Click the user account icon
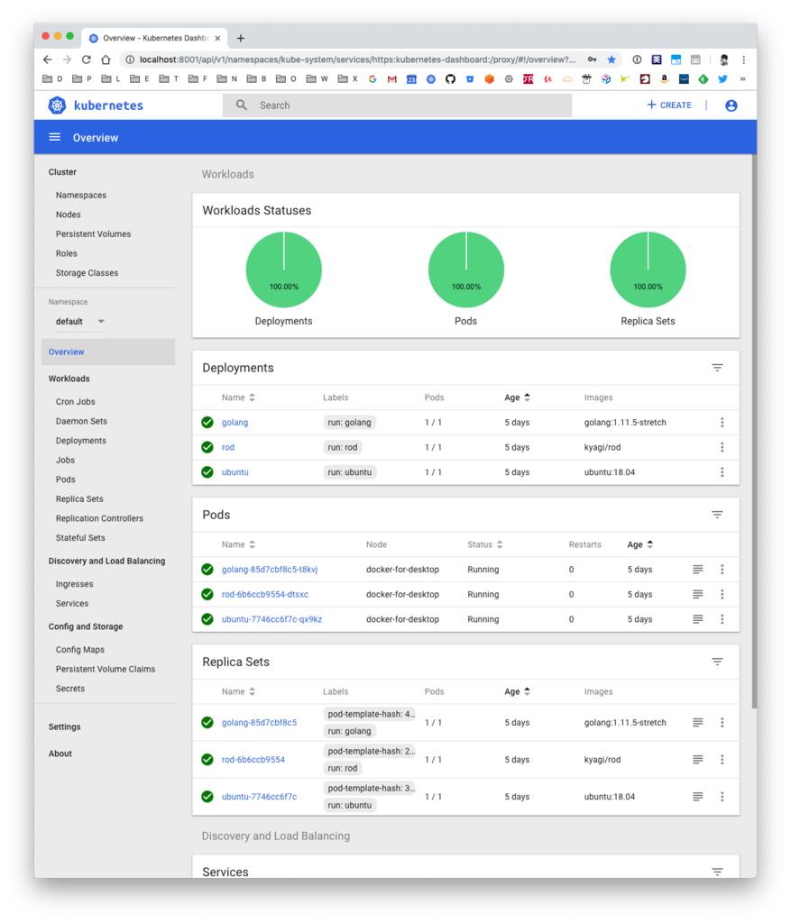Screen dimensions: 791x923 click(x=731, y=105)
